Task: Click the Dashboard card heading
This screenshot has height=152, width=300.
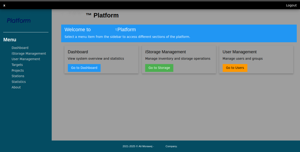Action: [x=78, y=52]
